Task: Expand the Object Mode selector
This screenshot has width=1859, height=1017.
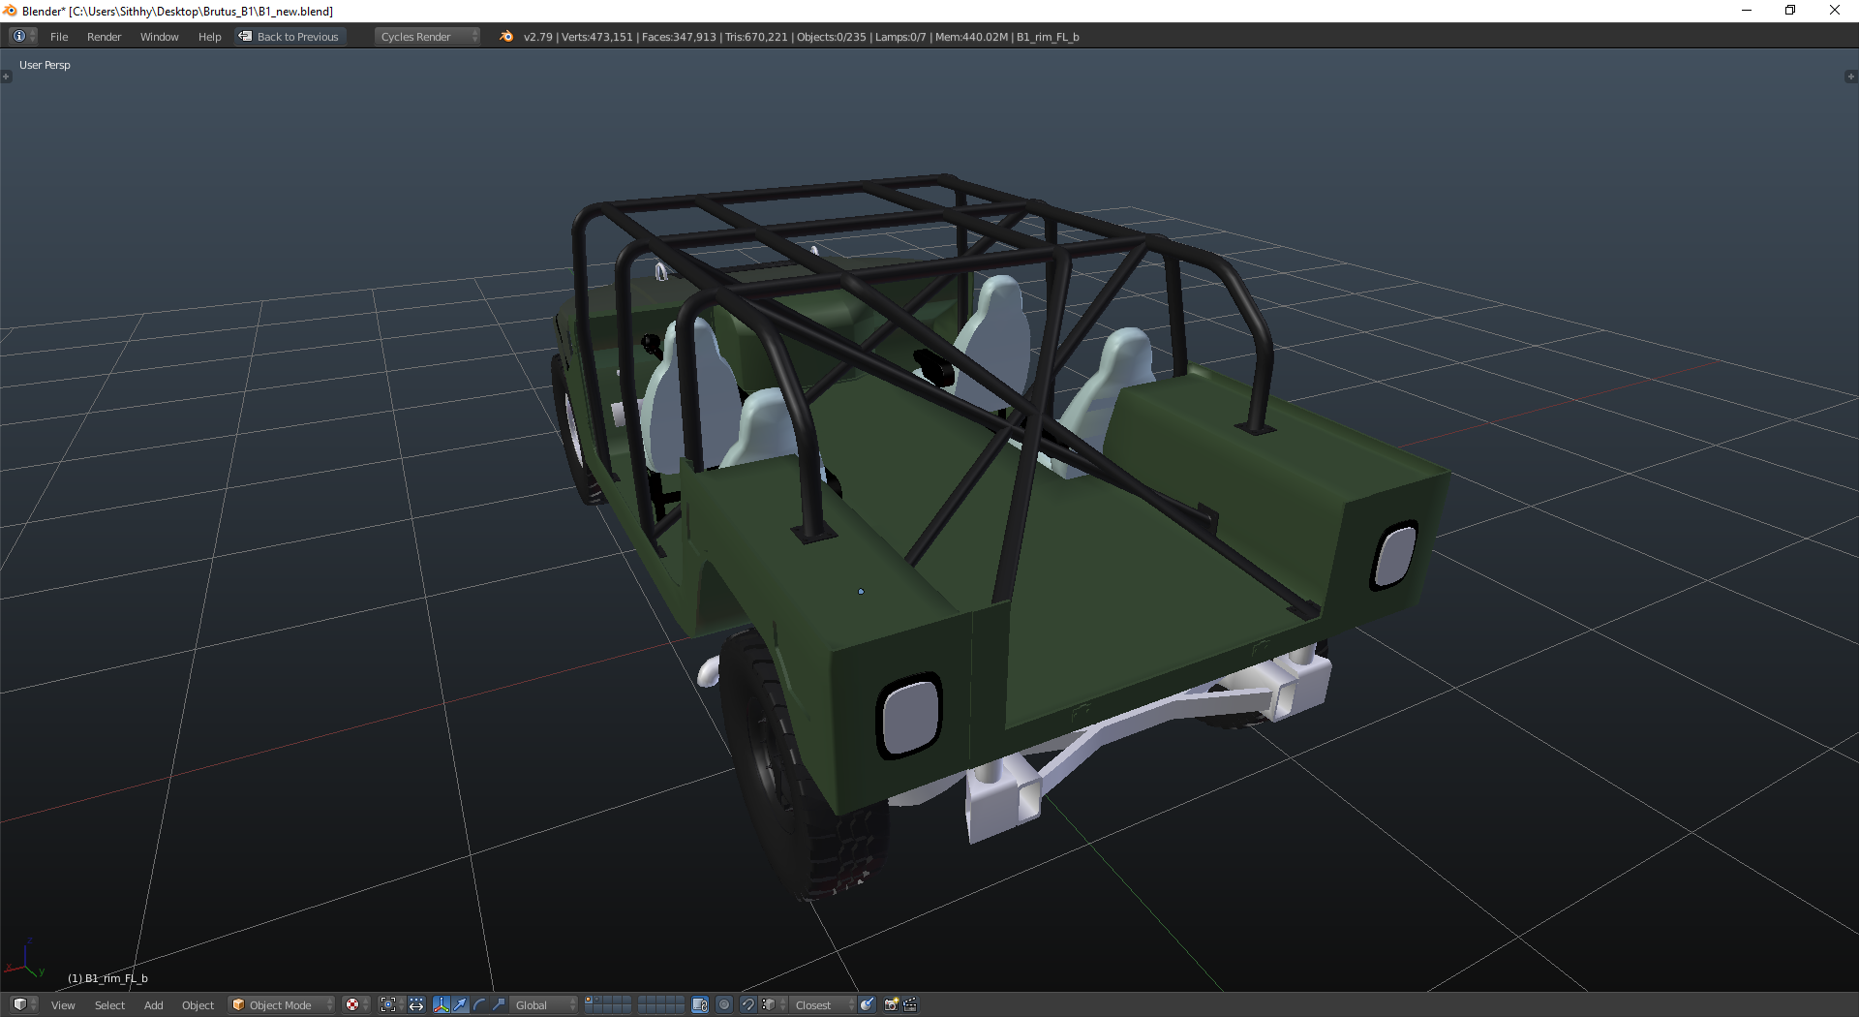Action: 282,1005
